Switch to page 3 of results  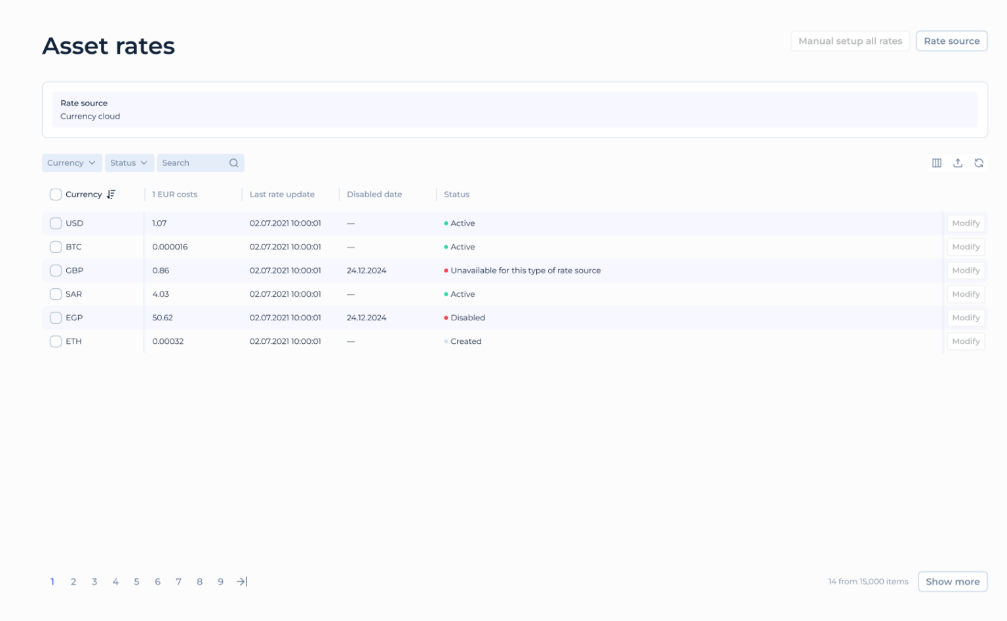pos(94,581)
